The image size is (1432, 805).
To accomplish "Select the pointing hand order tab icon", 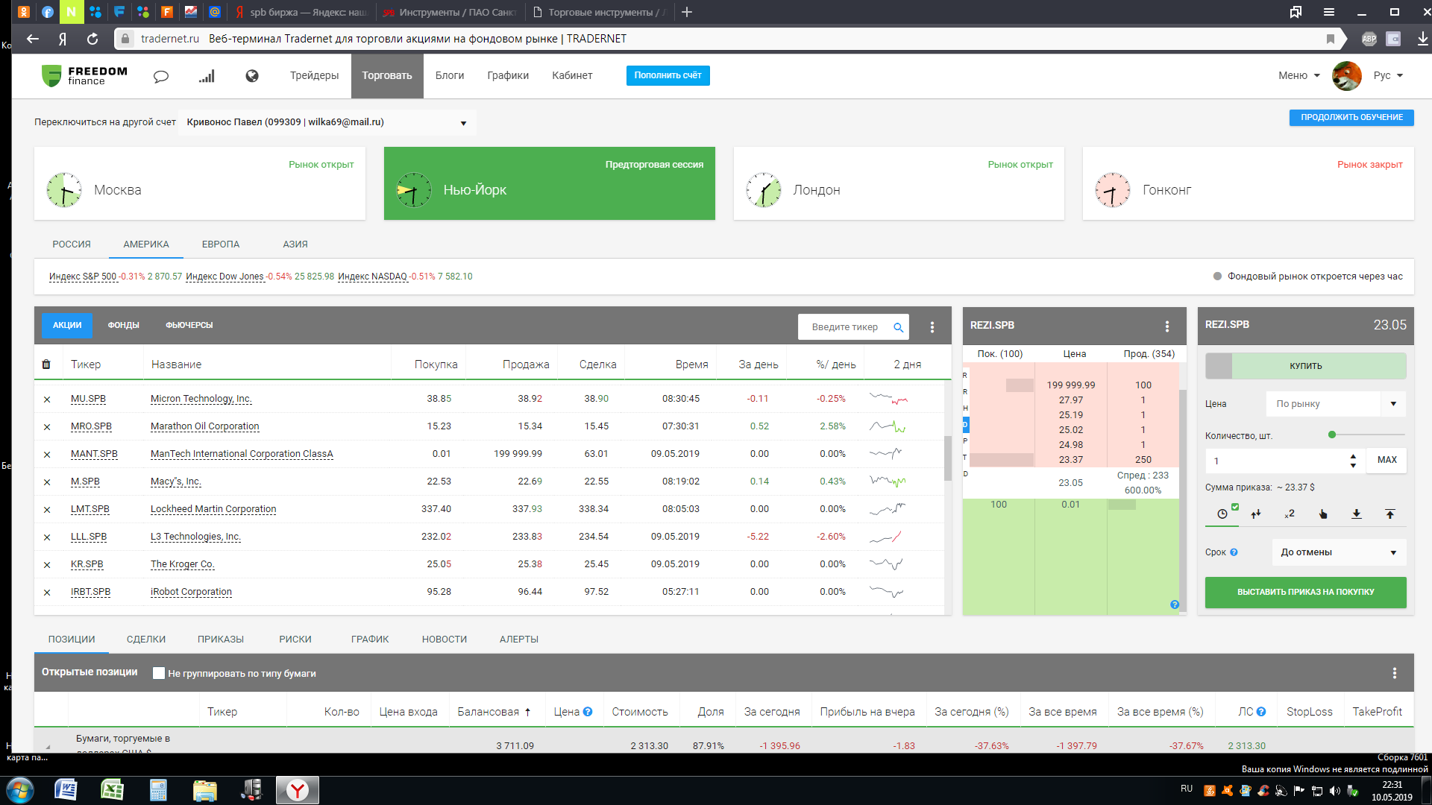I will coord(1323,514).
